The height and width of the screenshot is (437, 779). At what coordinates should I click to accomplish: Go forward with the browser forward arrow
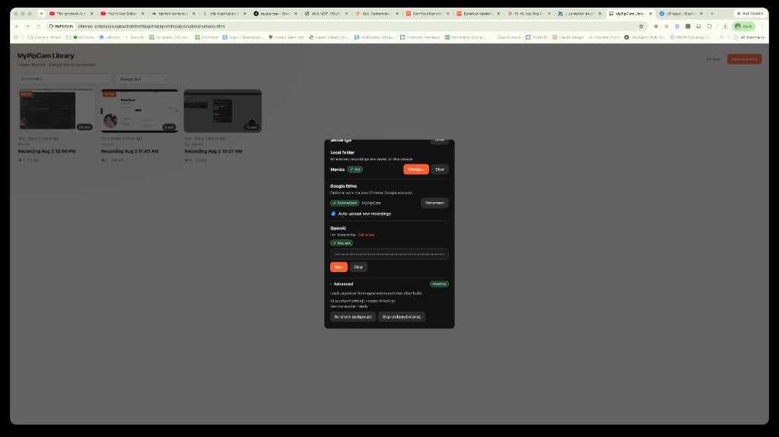pos(27,27)
